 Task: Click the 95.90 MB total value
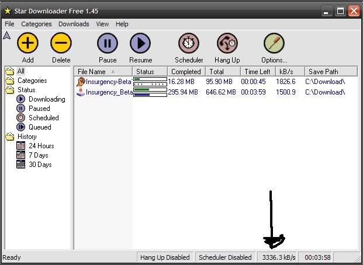click(219, 82)
